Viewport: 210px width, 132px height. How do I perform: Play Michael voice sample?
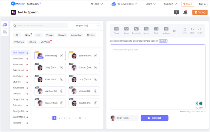96,91
